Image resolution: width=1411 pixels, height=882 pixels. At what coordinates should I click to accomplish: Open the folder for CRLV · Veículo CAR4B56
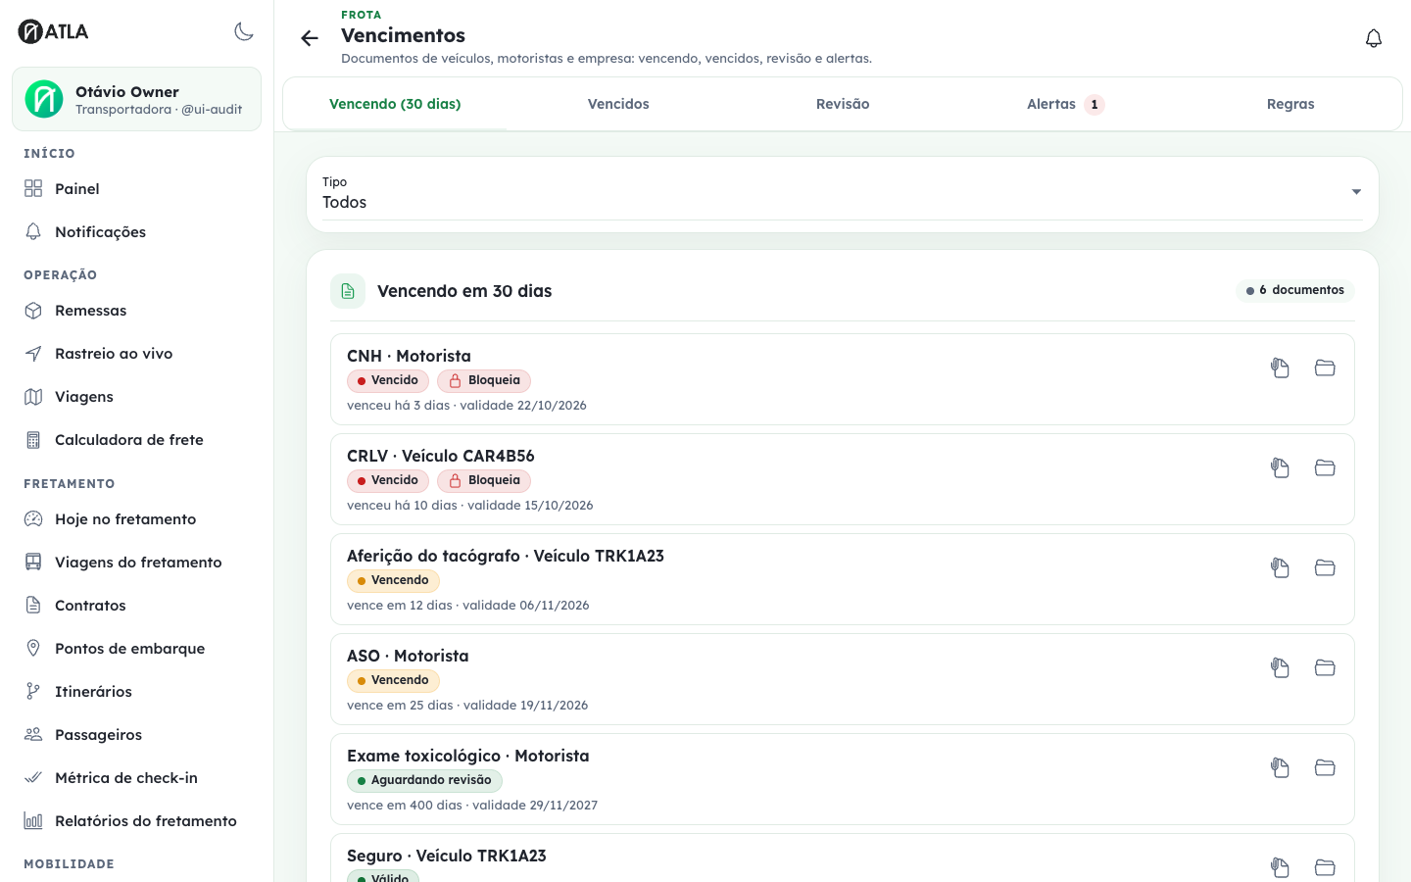coord(1325,467)
